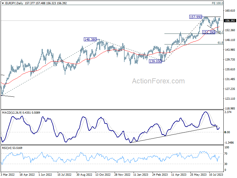The width and height of the screenshot is (237, 178).
Task: Click the EURJPY dropdown triangle in chart header
Action: pos(3,3)
